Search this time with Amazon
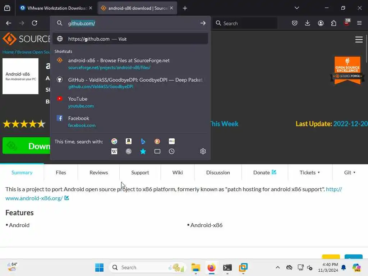This screenshot has width=368, height=276. [x=129, y=141]
